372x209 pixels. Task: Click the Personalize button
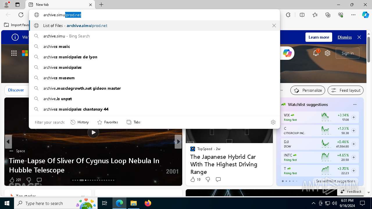308,90
